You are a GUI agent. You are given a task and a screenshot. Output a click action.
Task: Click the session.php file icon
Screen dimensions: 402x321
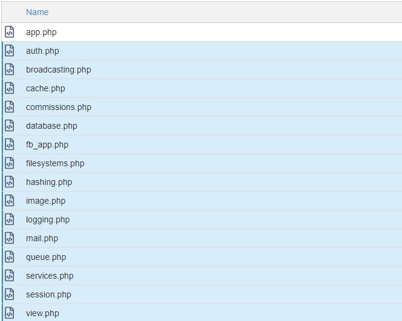click(10, 294)
